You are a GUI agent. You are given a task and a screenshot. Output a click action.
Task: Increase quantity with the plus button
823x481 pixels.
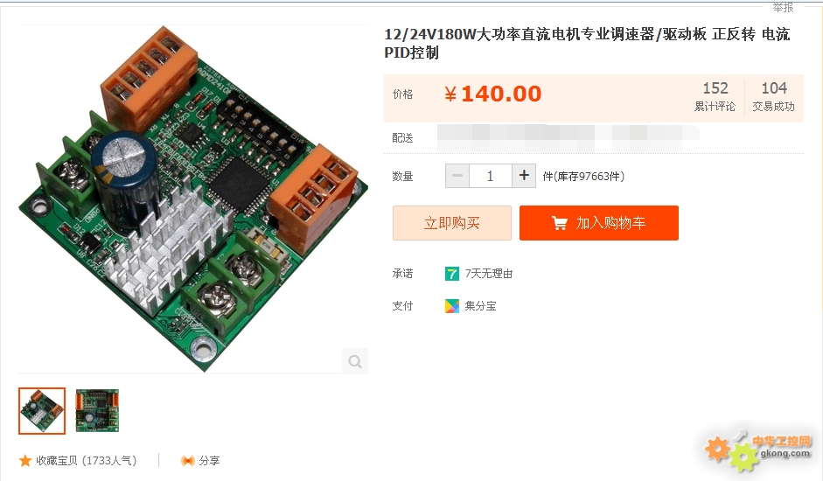524,176
